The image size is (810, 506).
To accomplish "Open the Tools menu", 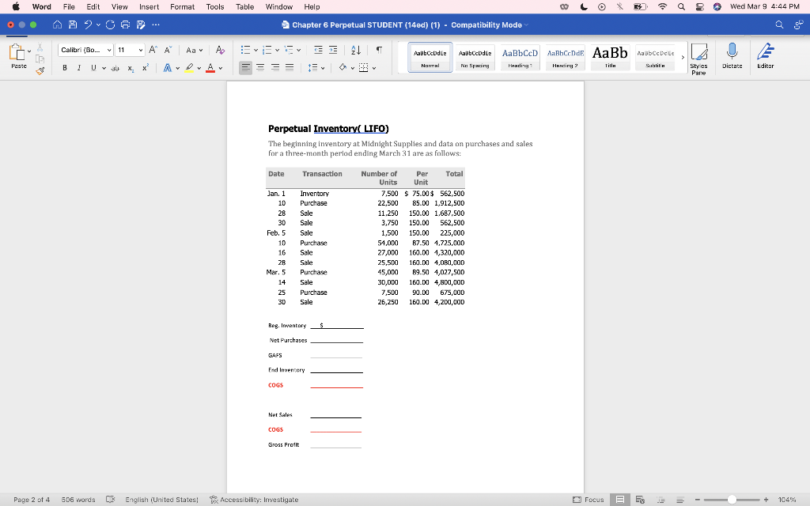I will pos(215,6).
